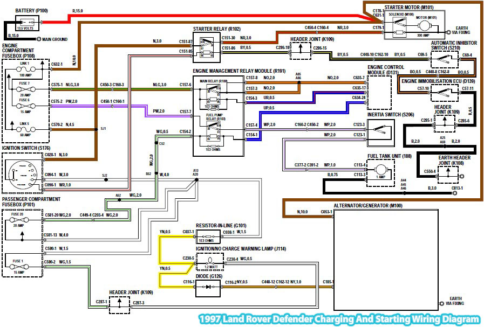Click the 'C570-2 N,4.5' wire label
The width and height of the screenshot is (484, 327).
tap(63, 124)
